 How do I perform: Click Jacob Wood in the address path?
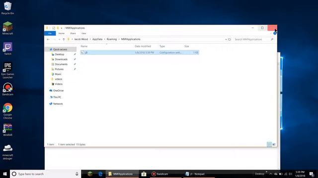pyautogui.click(x=81, y=39)
